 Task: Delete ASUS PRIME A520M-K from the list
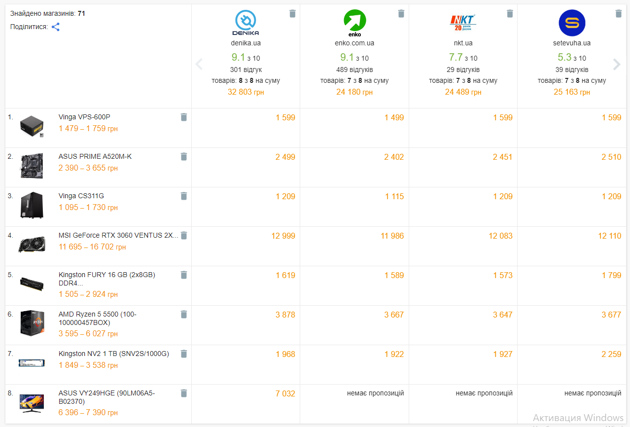pos(184,156)
